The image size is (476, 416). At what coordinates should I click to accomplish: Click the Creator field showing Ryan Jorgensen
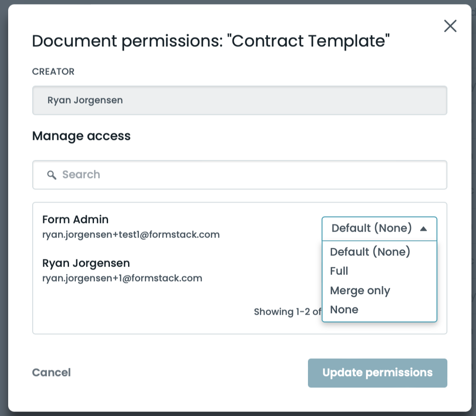point(239,100)
